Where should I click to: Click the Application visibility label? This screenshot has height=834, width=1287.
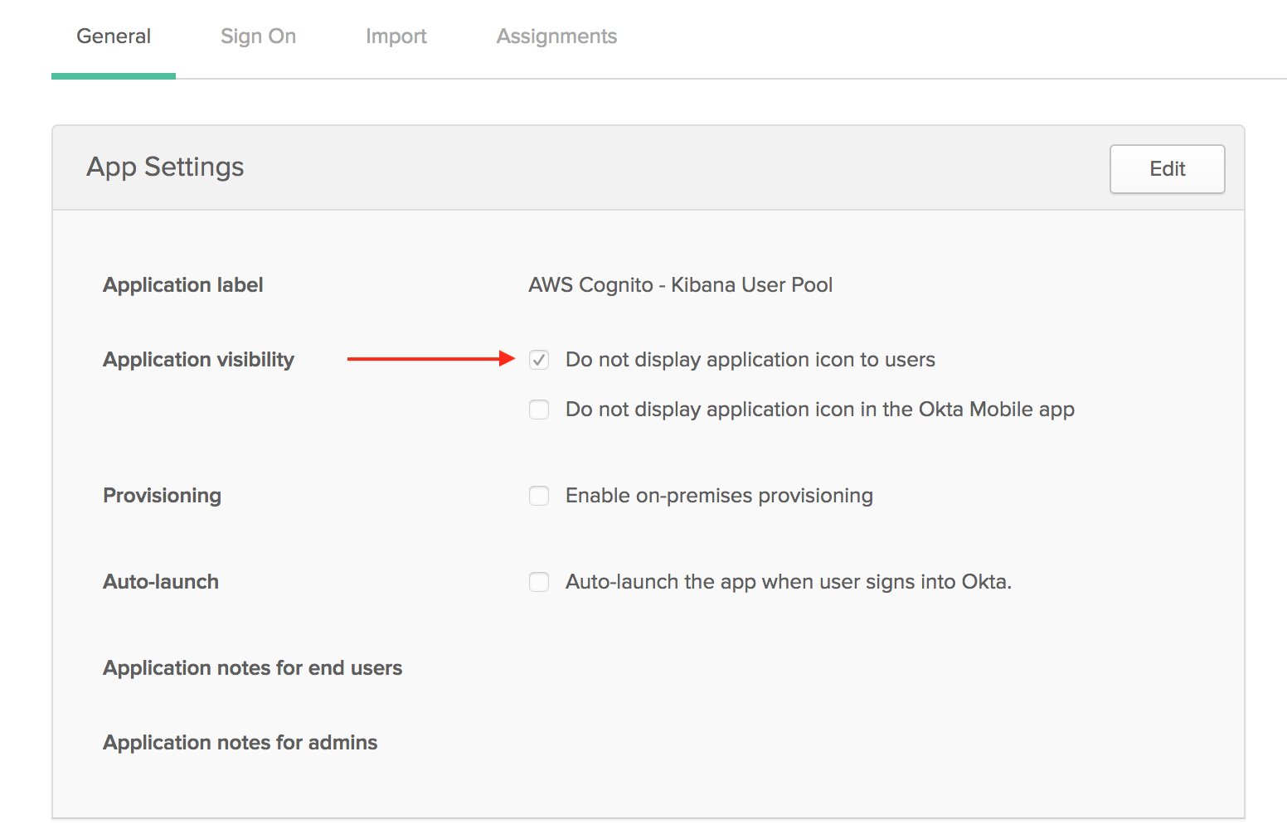pyautogui.click(x=198, y=360)
